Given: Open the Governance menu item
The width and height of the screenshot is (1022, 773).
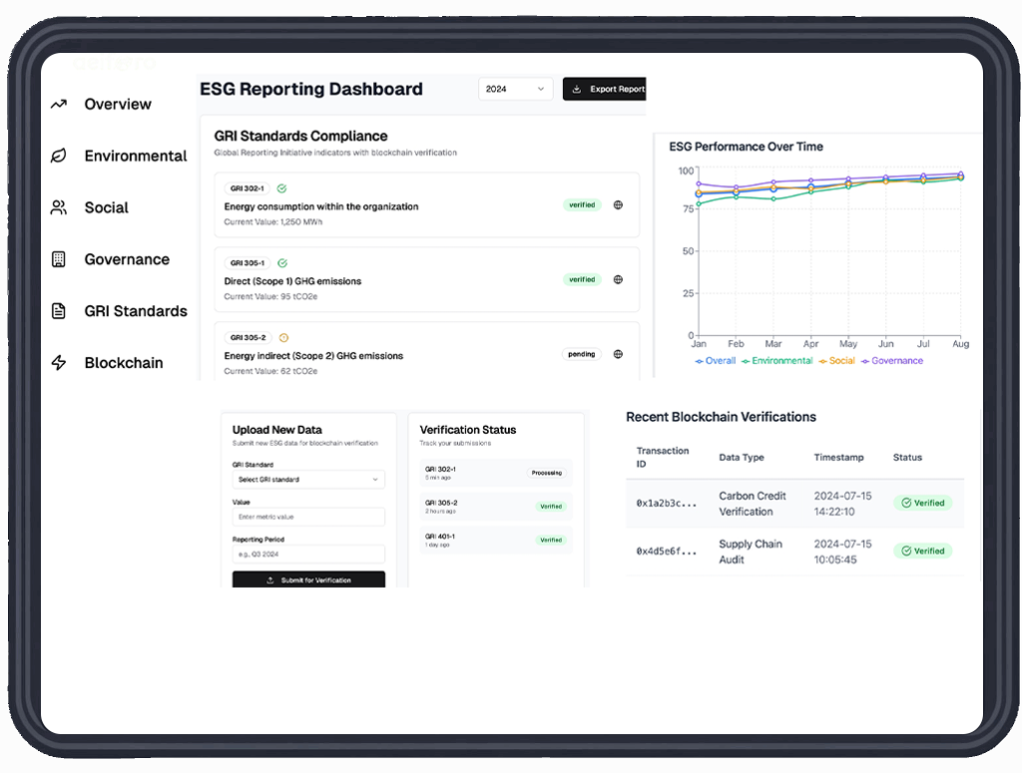Looking at the screenshot, I should click(x=127, y=259).
